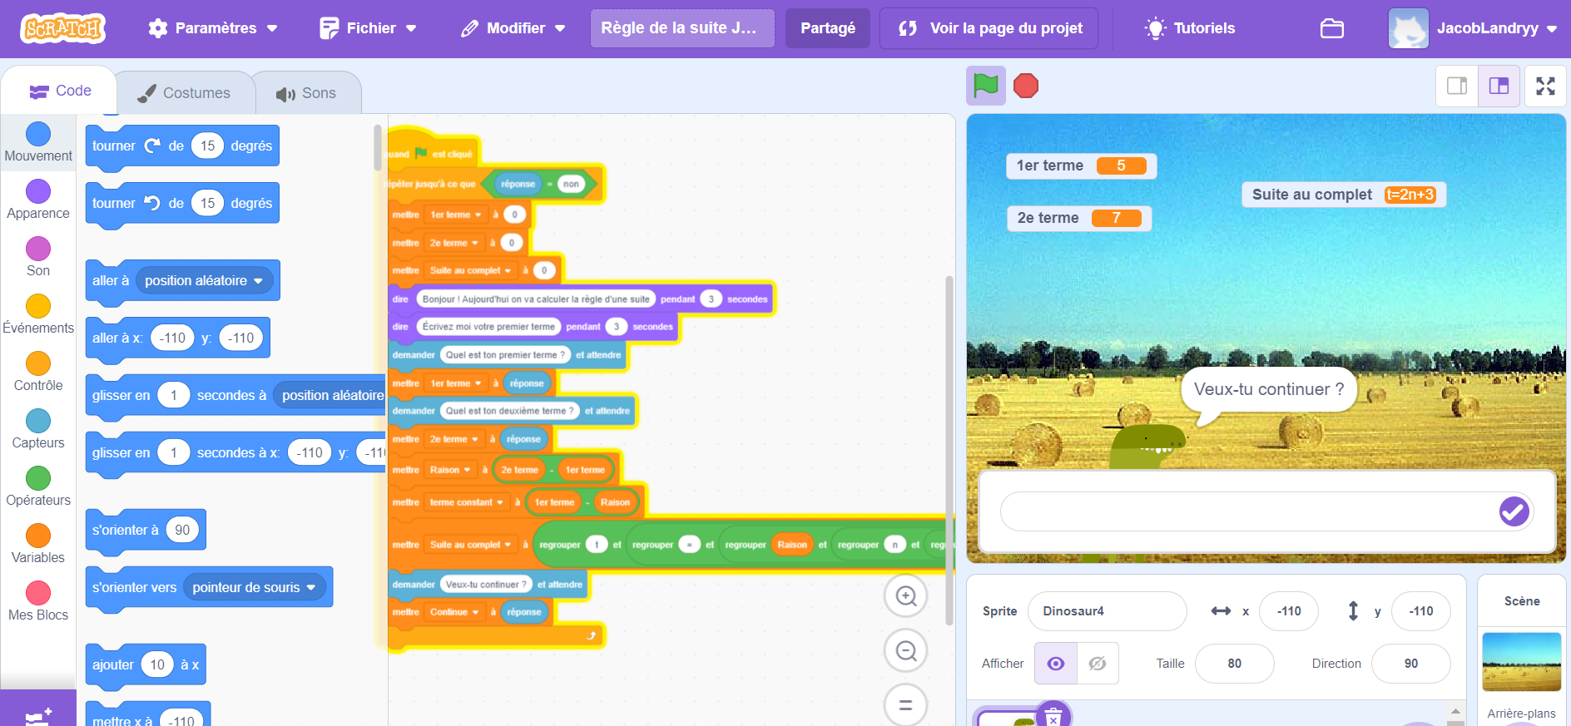Open the Sons tab

point(306,93)
